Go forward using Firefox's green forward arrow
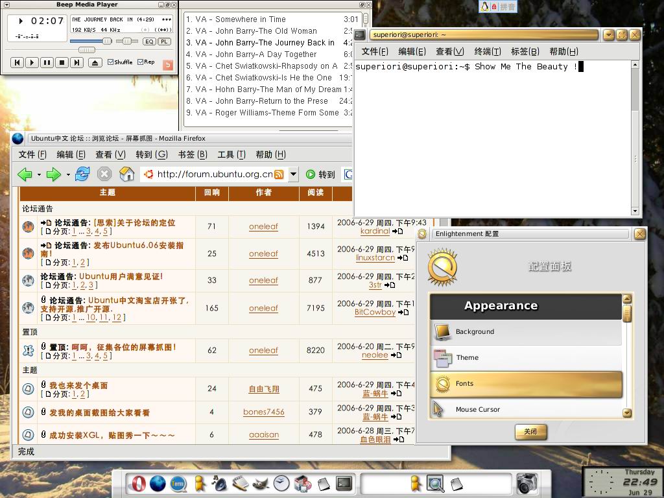The width and height of the screenshot is (664, 498). point(54,174)
